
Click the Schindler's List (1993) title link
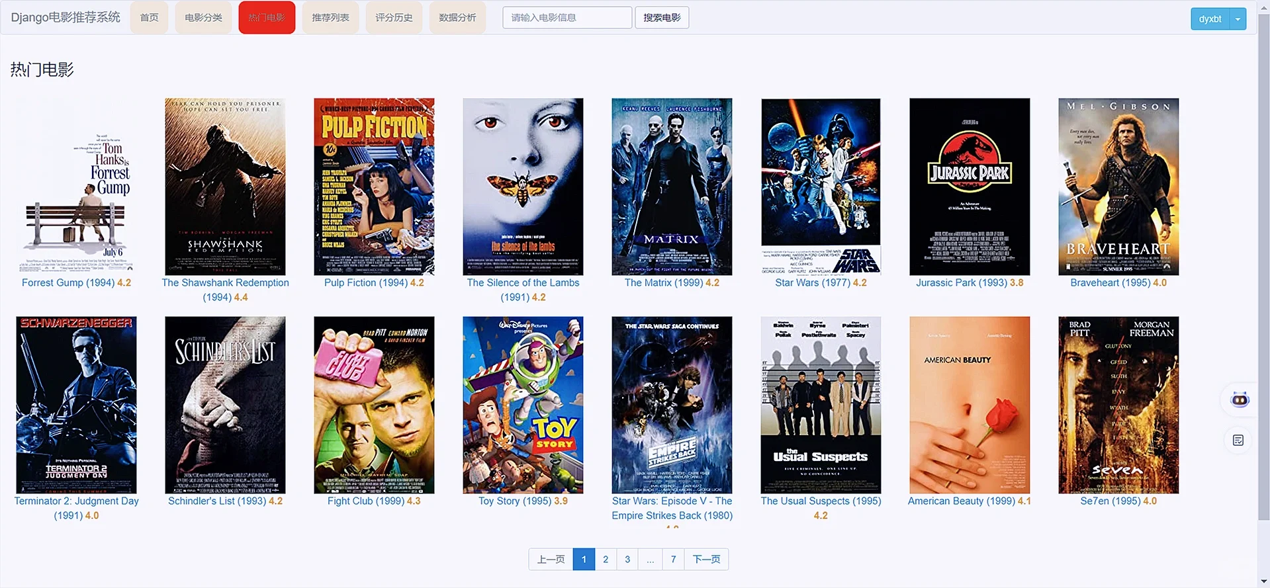(x=217, y=501)
